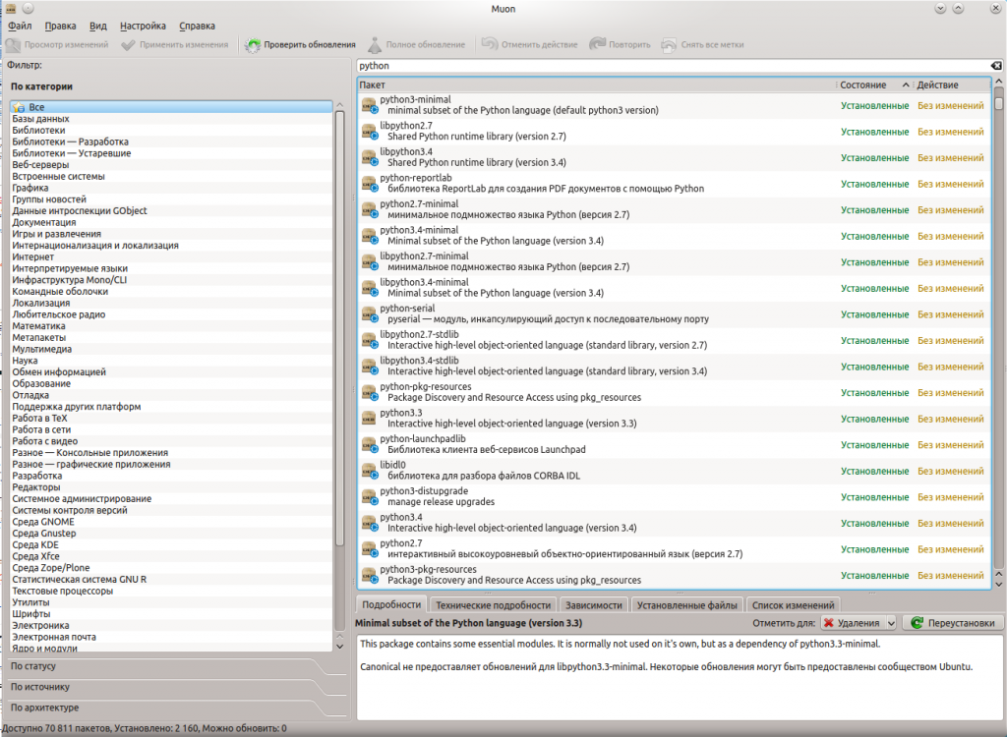Click the Полное обновление toolbar icon
This screenshot has height=737, width=1007.
(375, 45)
